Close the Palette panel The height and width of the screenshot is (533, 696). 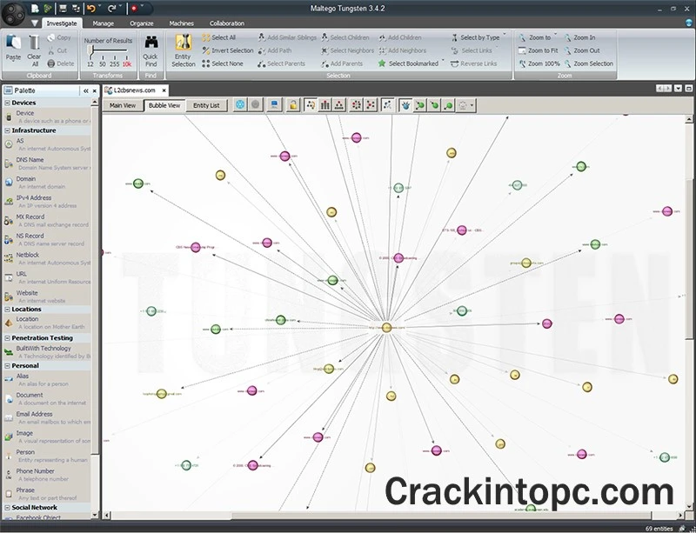pos(94,91)
